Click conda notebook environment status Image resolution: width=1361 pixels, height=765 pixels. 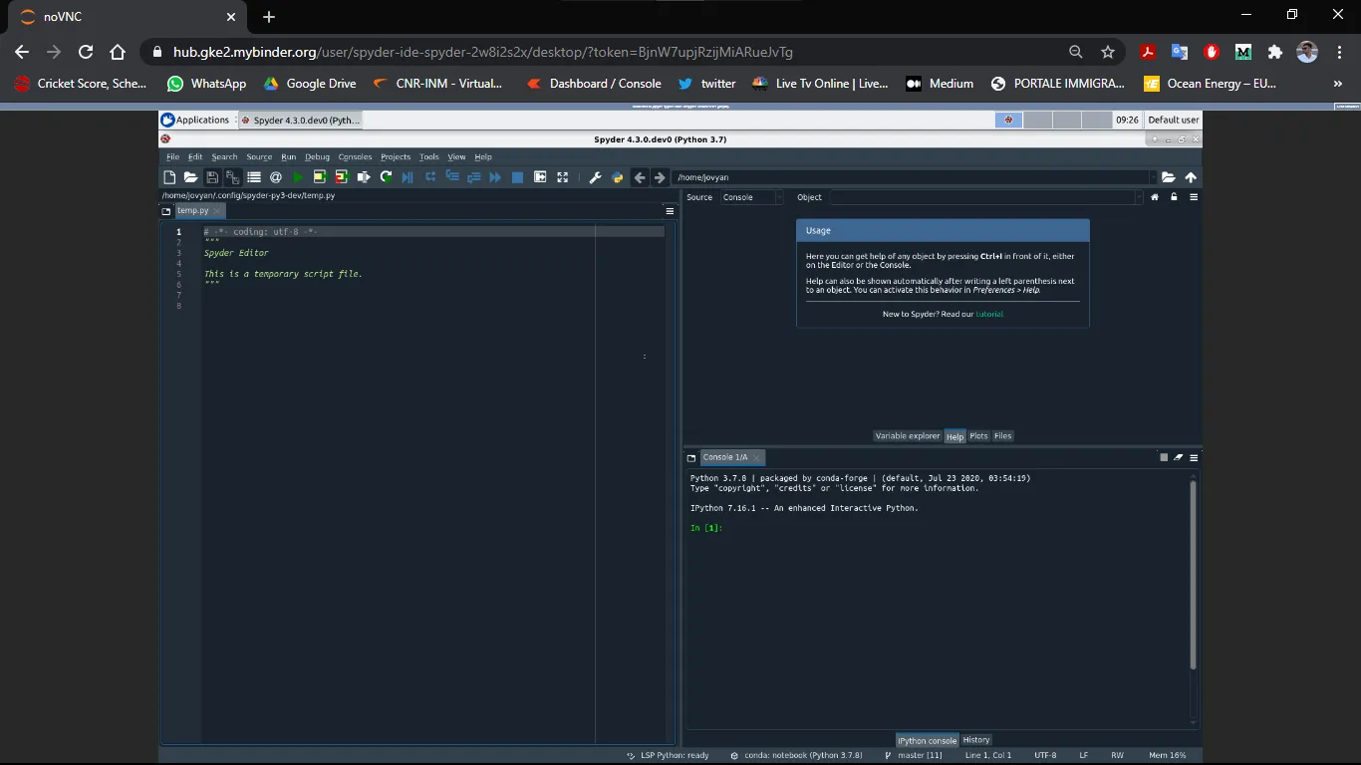coord(797,755)
